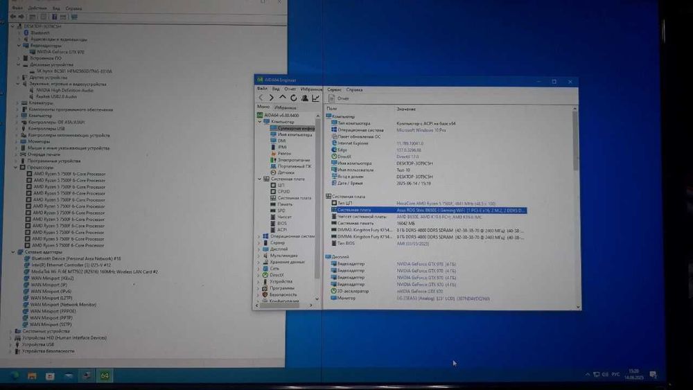Click the highlighted Asus ROG Strix B650E-I value
Image resolution: width=693 pixels, height=390 pixels.
pos(461,211)
